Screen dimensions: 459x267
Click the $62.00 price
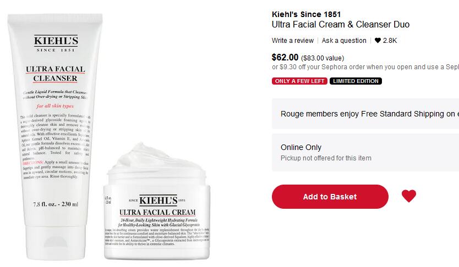coord(285,57)
